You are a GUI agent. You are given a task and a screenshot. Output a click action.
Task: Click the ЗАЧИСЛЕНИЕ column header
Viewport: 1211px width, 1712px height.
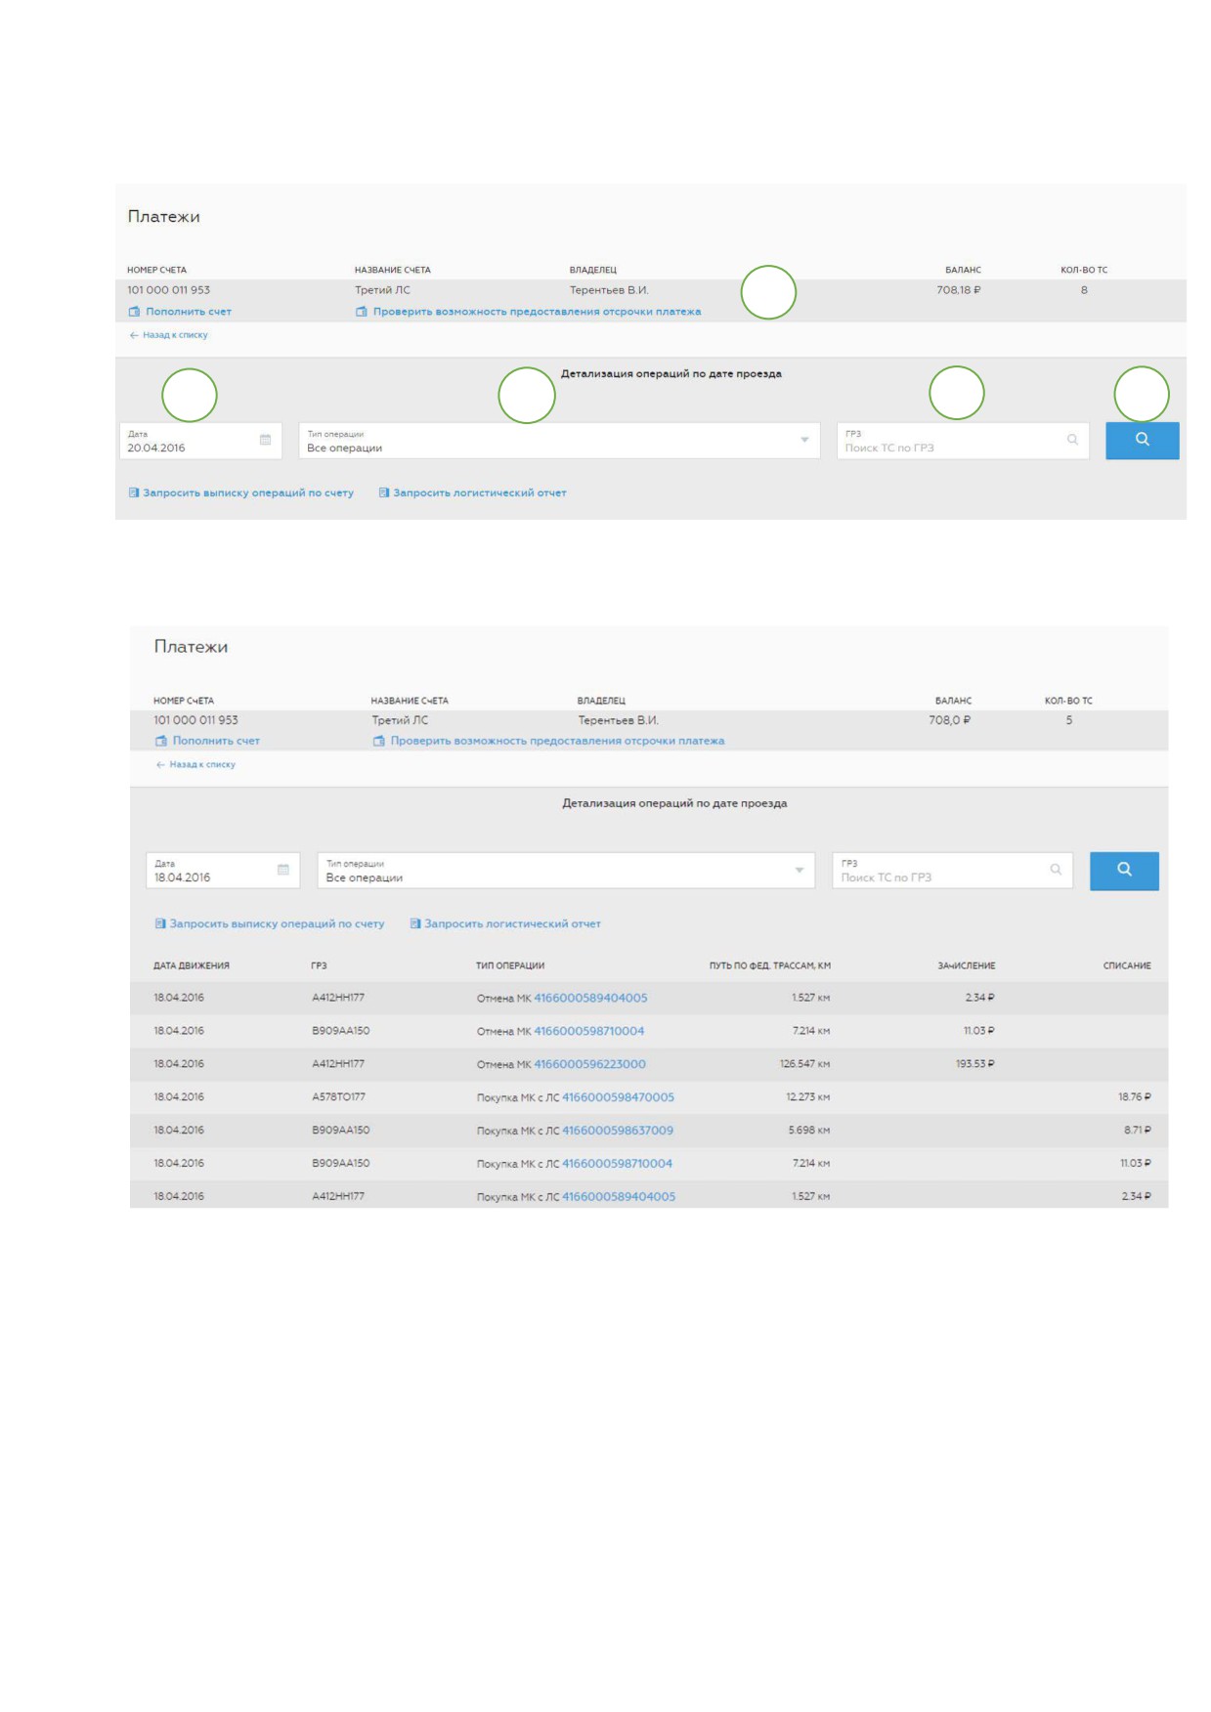pyautogui.click(x=967, y=965)
